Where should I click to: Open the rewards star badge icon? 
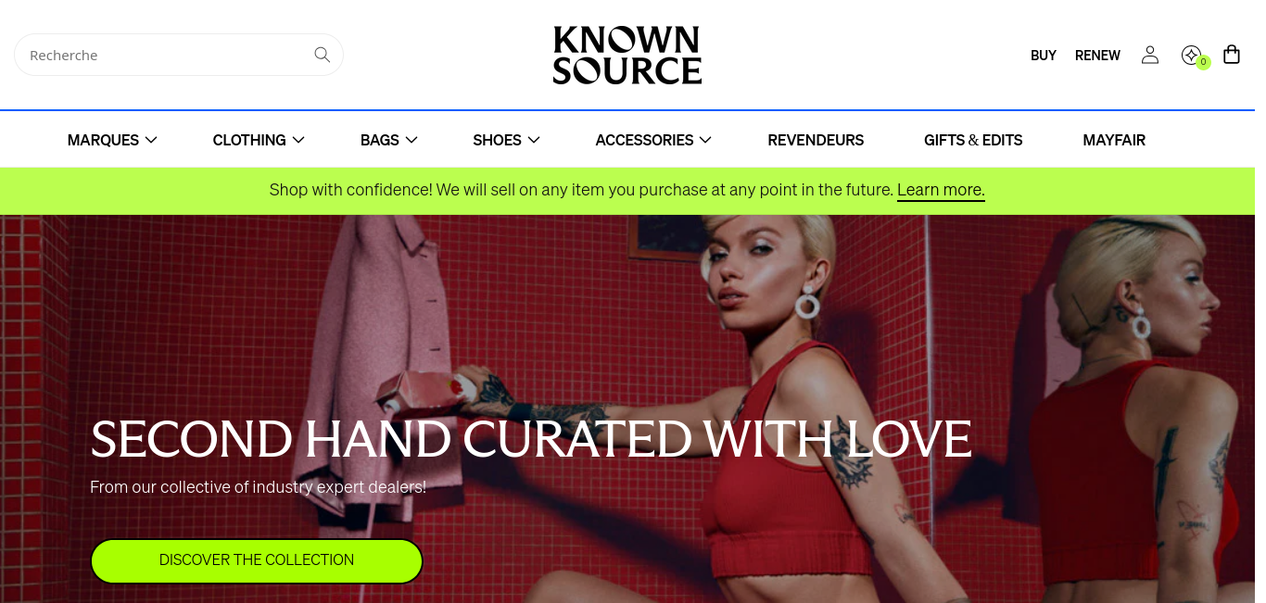coord(1191,55)
